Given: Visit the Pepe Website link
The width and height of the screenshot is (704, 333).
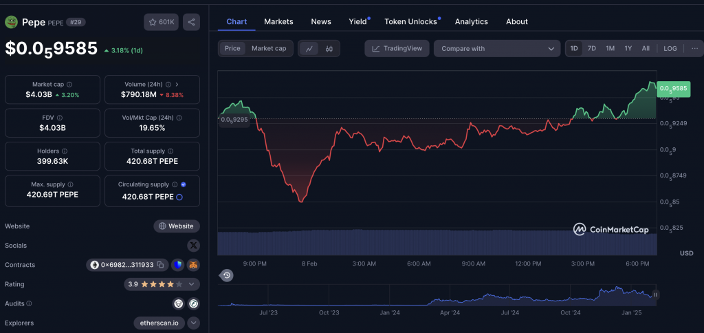Looking at the screenshot, I should [x=177, y=226].
